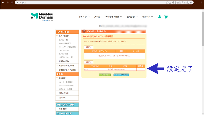204x115 pixels.
Task: Open ドメイン一覧 in the sidebar
Action: coord(63,40)
